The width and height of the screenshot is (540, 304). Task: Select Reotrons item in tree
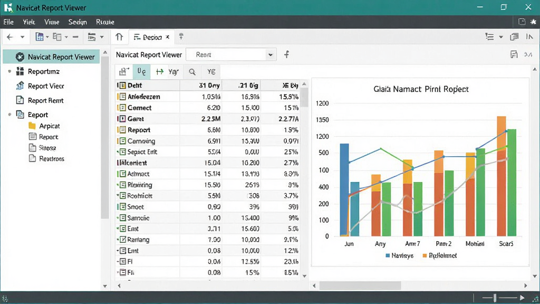(x=51, y=159)
